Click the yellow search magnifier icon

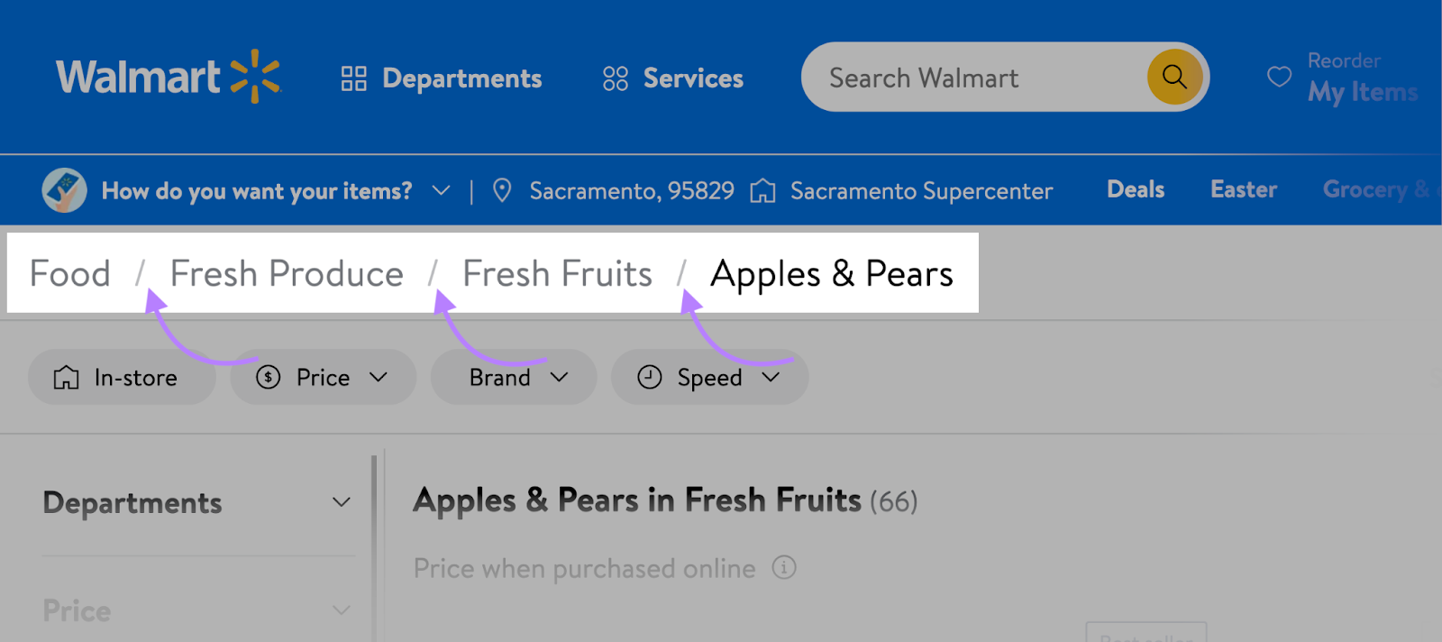pos(1173,77)
